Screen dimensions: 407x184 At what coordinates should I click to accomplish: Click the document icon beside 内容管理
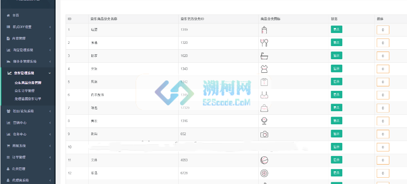[8, 38]
